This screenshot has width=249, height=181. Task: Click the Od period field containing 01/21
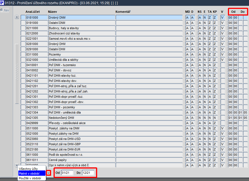pos(67,173)
